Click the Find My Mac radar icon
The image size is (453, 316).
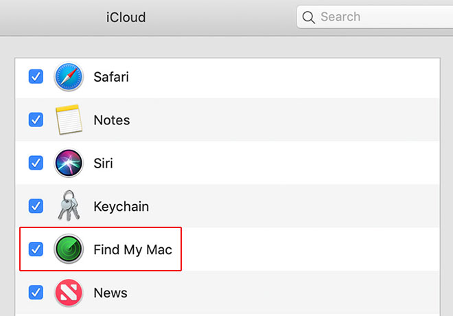[x=69, y=249]
